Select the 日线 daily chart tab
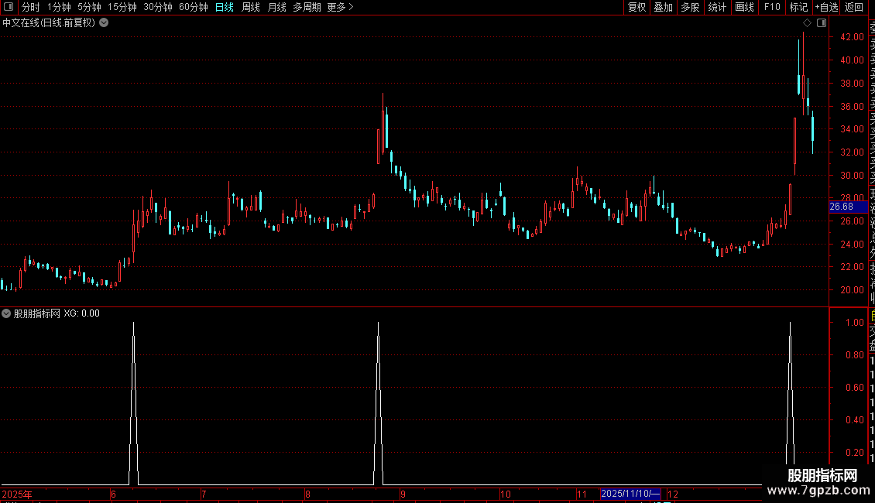 tap(225, 7)
